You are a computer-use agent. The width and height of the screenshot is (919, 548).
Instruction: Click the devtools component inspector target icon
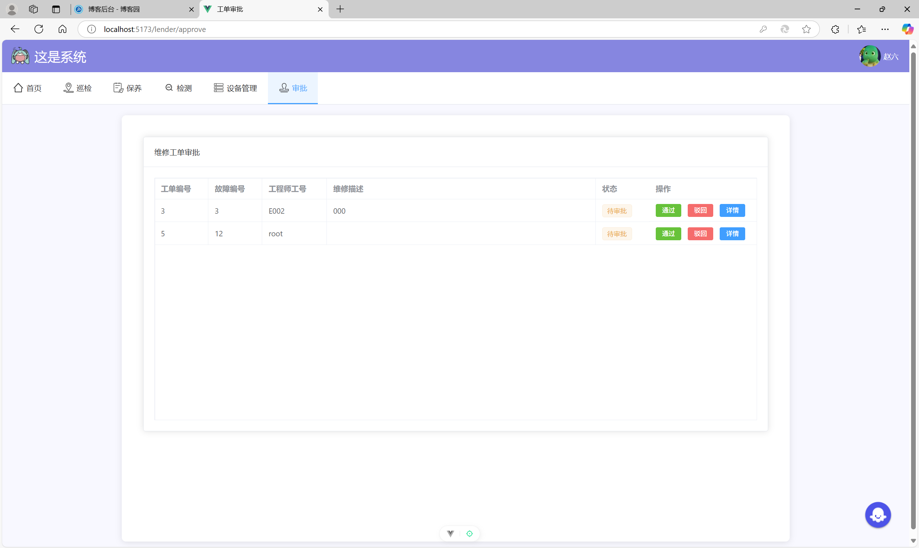point(469,533)
